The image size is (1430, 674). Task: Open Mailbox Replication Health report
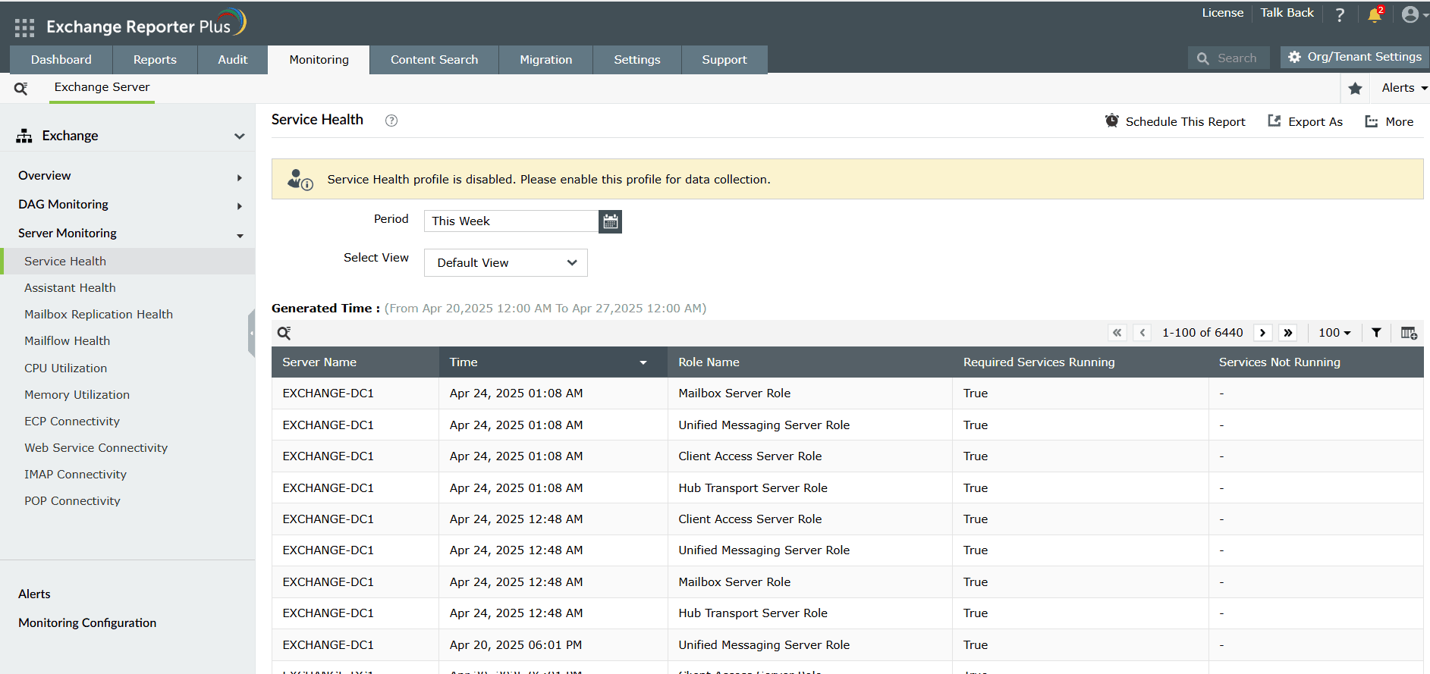point(99,315)
